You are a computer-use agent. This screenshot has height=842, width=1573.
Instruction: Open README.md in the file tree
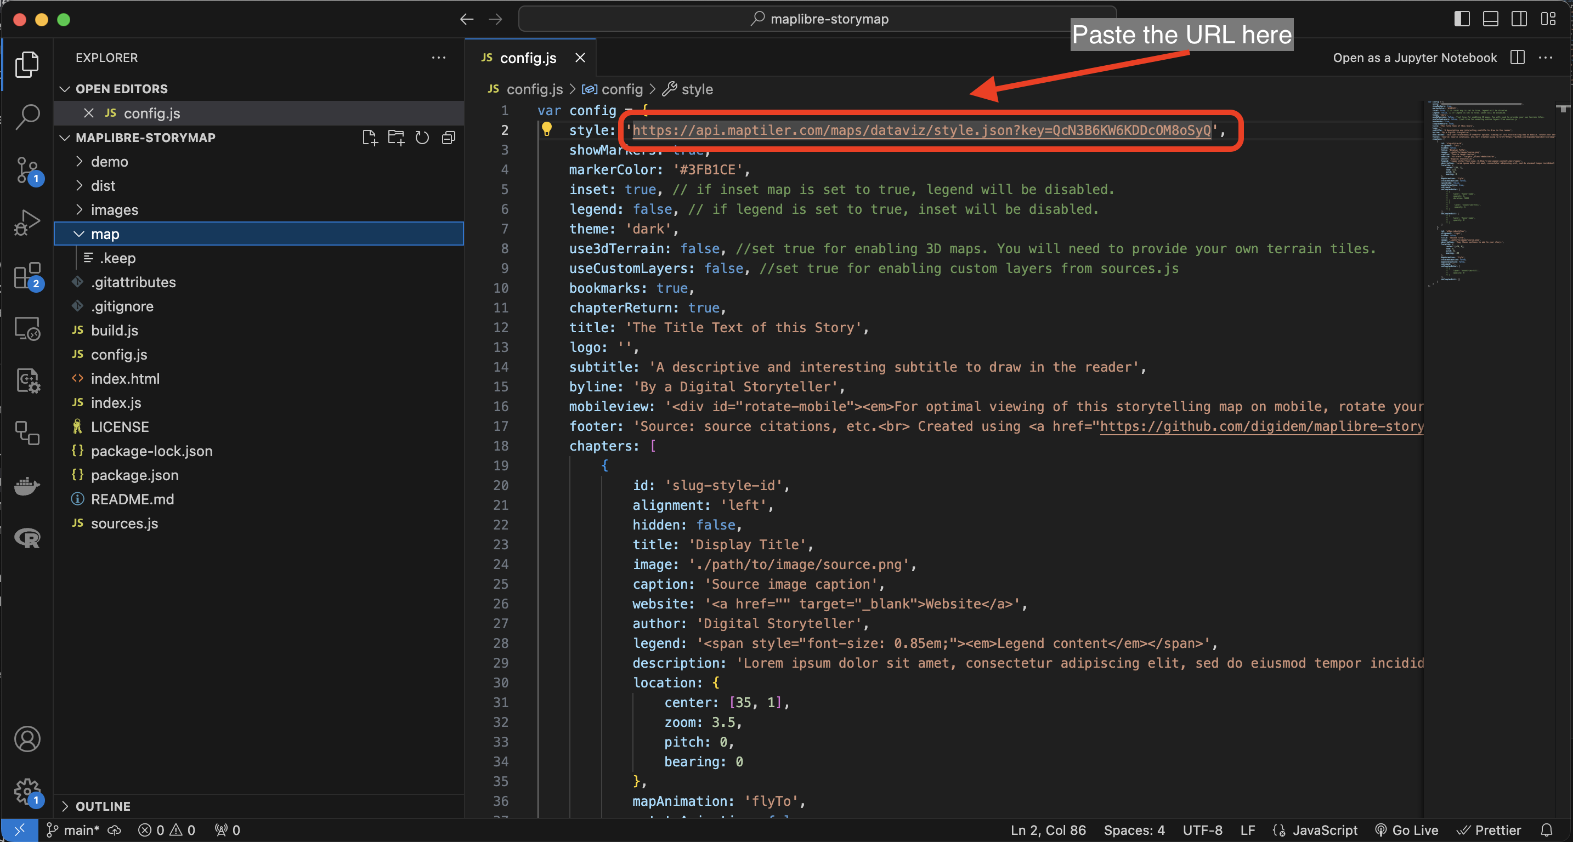132,499
